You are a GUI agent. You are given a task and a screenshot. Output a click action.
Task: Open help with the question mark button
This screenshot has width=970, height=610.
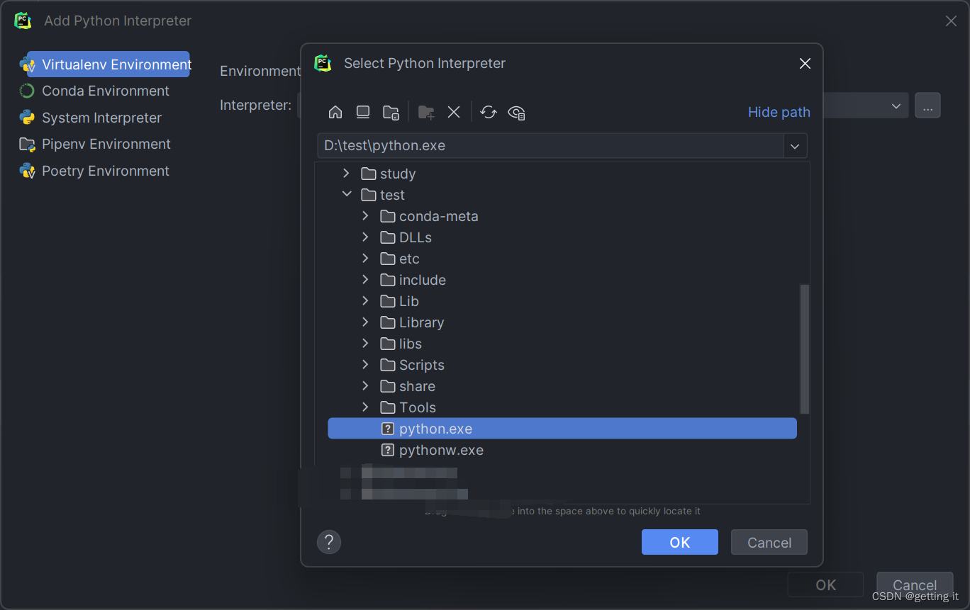point(329,542)
